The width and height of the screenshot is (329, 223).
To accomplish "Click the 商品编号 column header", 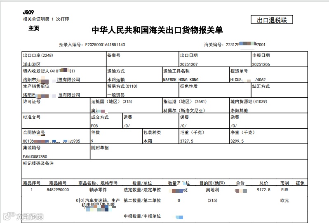I will click(x=58, y=183).
